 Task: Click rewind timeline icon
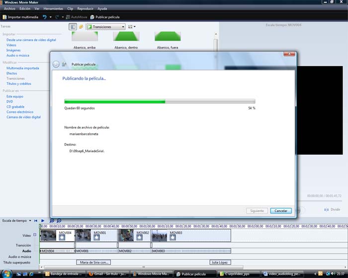tap(36, 221)
